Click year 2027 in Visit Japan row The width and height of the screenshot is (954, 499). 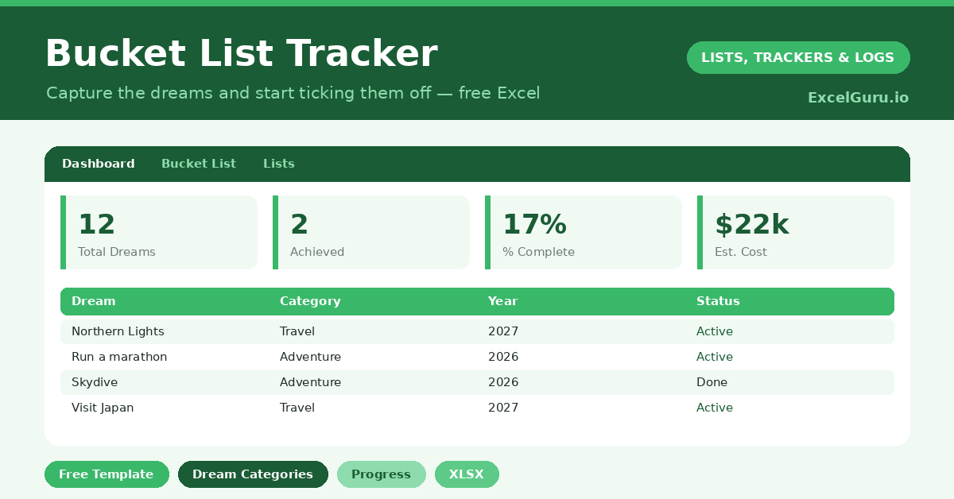[503, 408]
